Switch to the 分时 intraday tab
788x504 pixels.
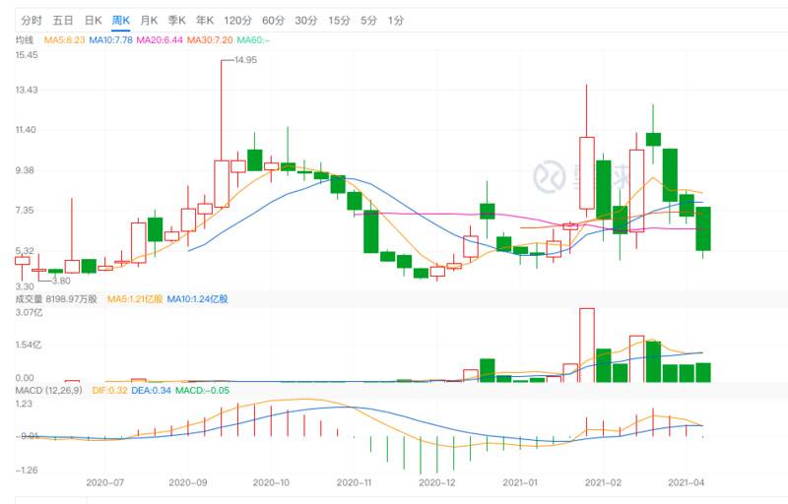tap(32, 20)
